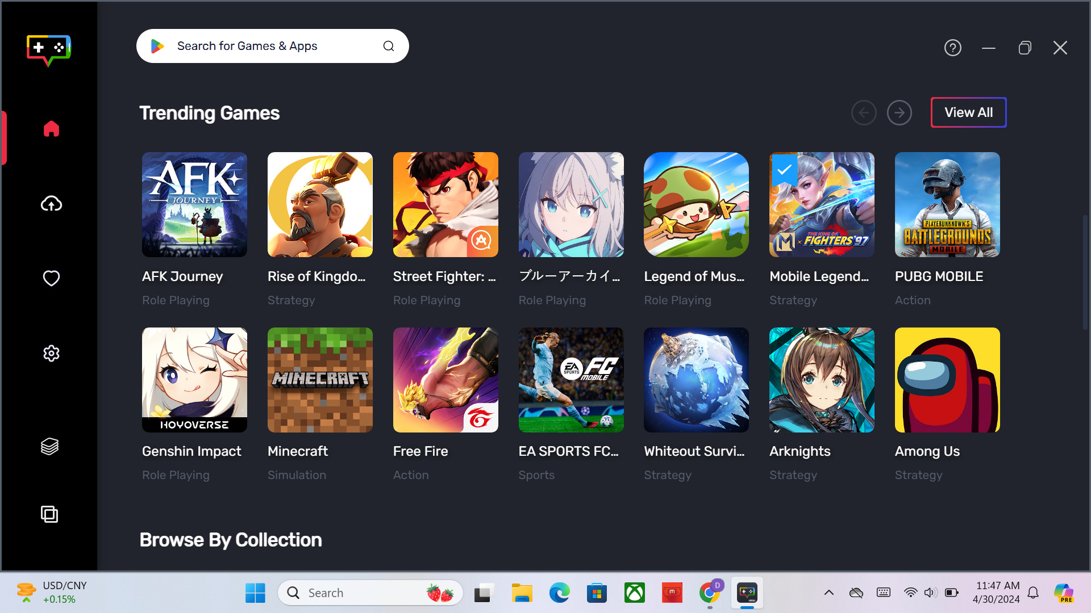This screenshot has height=613, width=1091.
Task: Click the Google Play icon in the search bar
Action: [157, 46]
